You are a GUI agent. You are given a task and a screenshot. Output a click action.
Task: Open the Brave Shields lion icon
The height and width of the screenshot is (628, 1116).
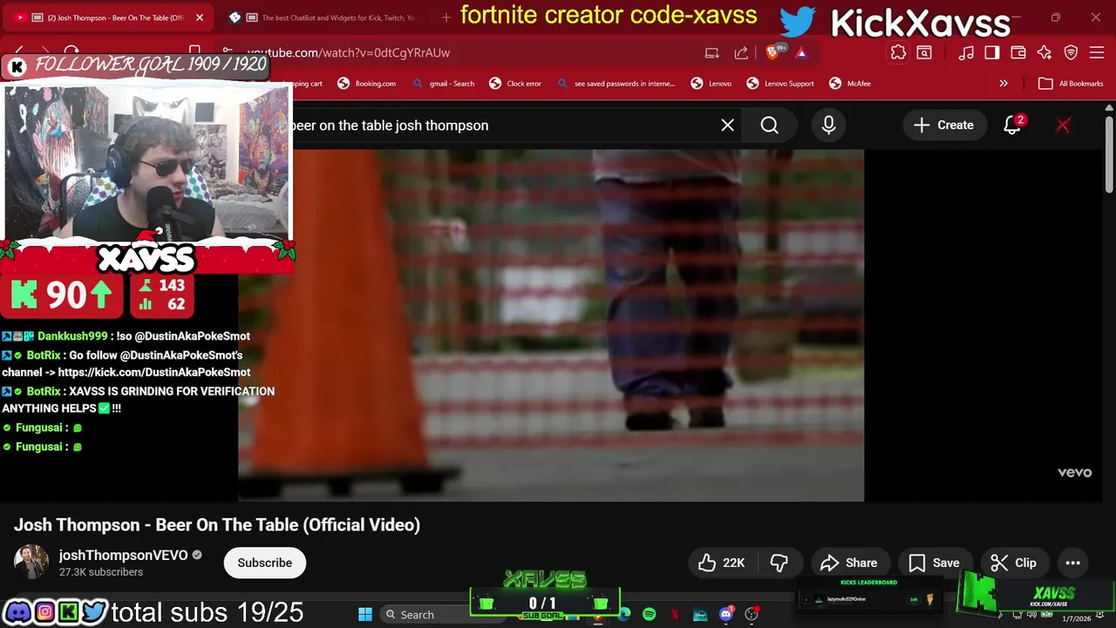click(772, 52)
